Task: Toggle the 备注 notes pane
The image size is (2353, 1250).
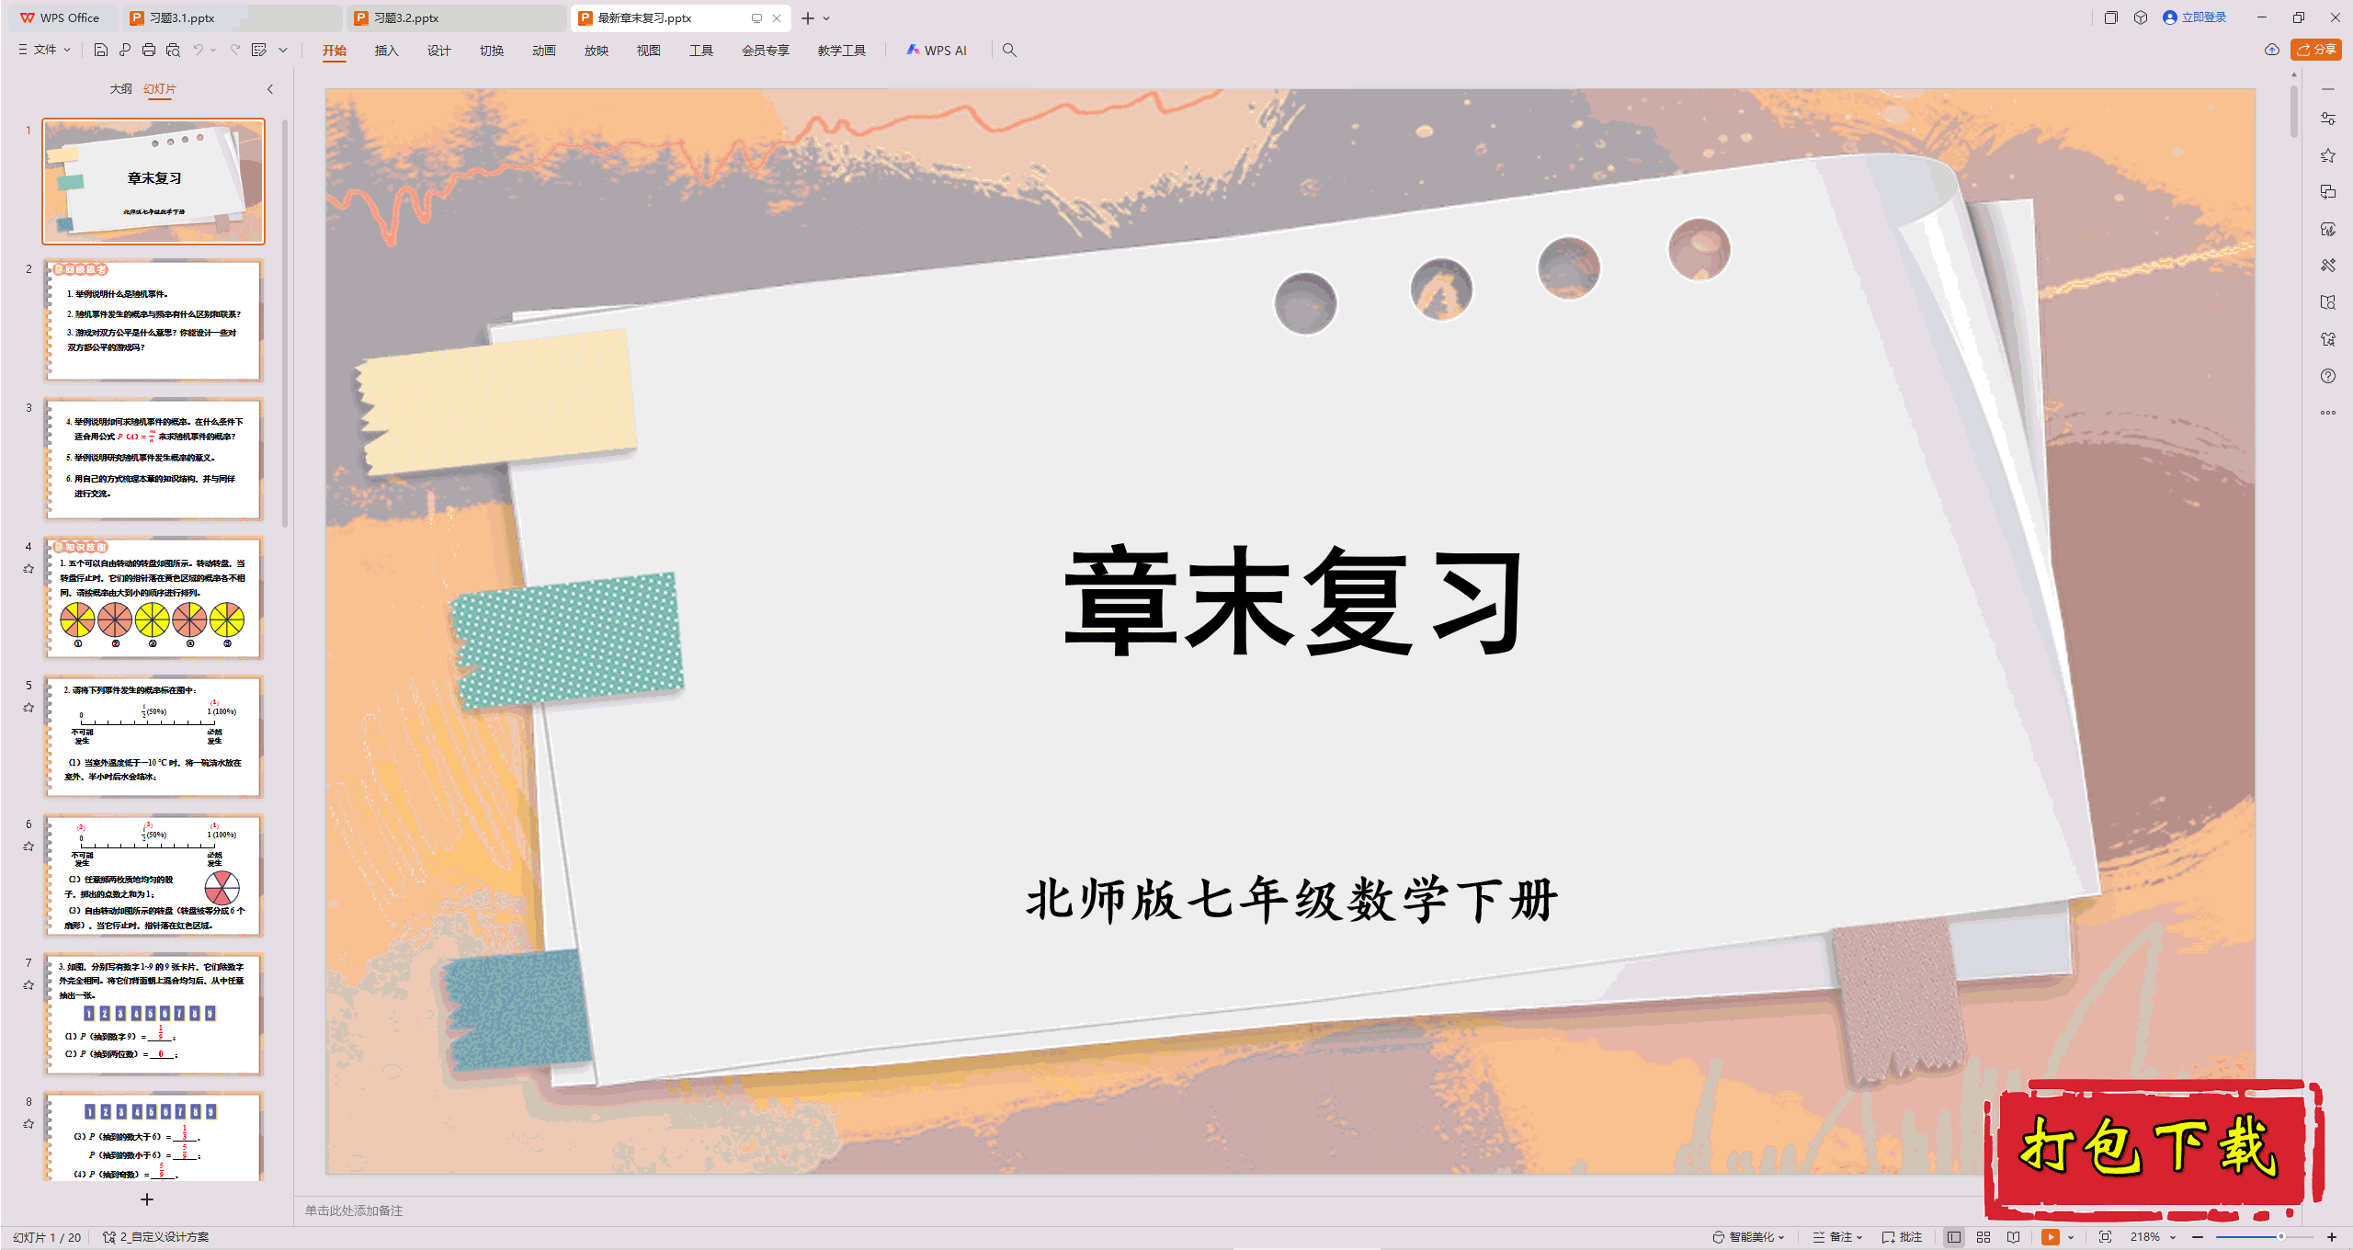Action: [1834, 1237]
